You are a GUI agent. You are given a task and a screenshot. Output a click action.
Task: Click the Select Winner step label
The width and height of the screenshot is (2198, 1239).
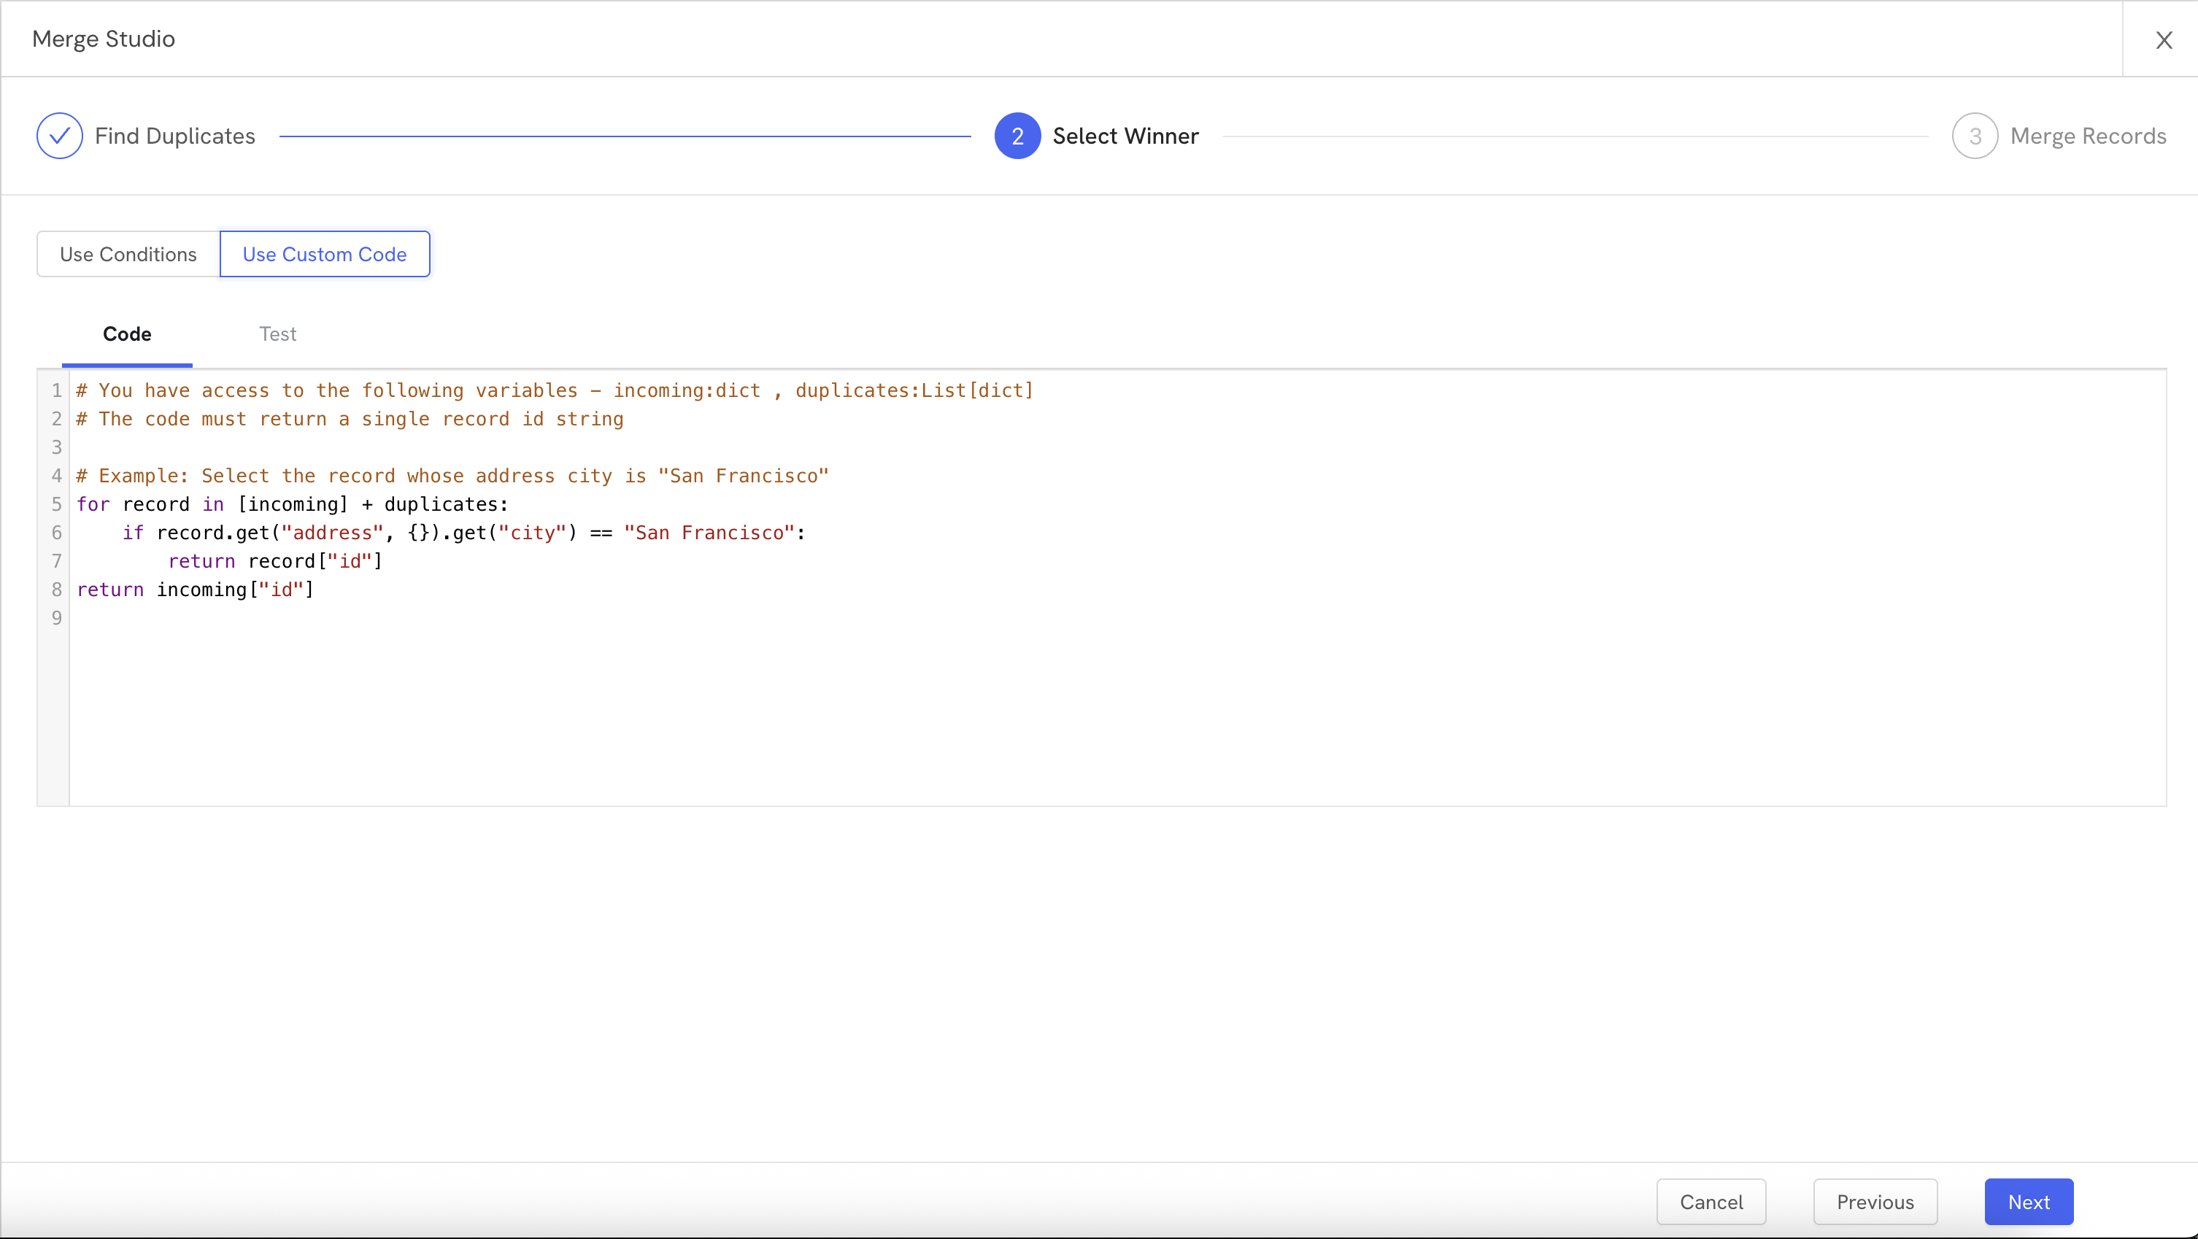tap(1125, 136)
